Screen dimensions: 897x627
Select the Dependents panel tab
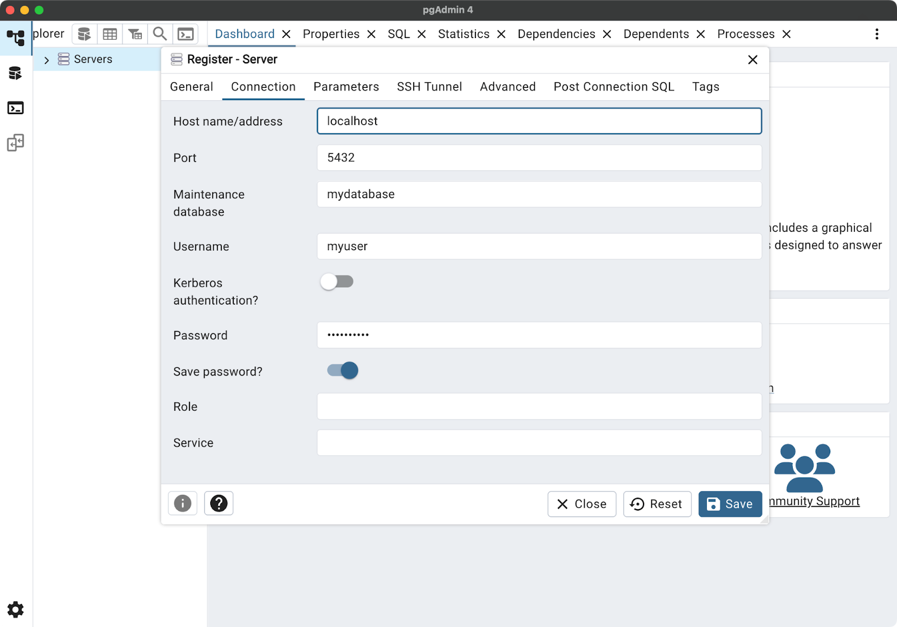(x=656, y=34)
